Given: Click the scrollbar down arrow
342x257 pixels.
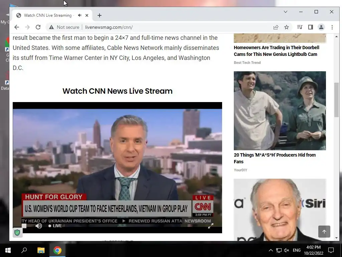Looking at the screenshot, I should (x=336, y=238).
